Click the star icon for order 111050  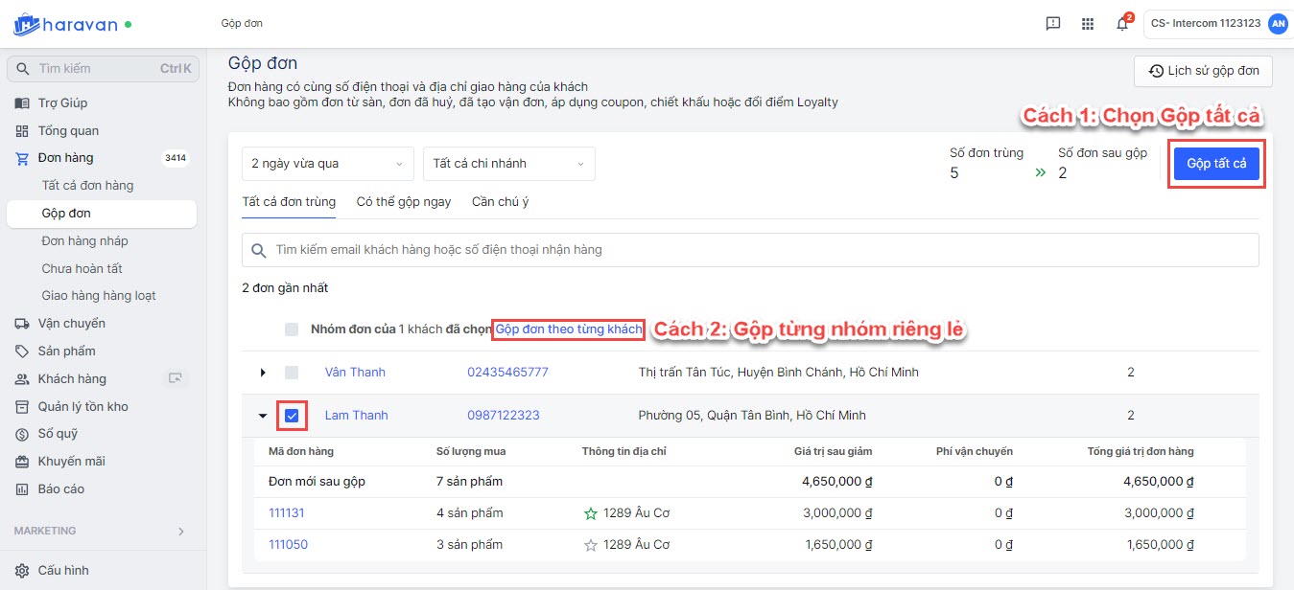pyautogui.click(x=591, y=545)
